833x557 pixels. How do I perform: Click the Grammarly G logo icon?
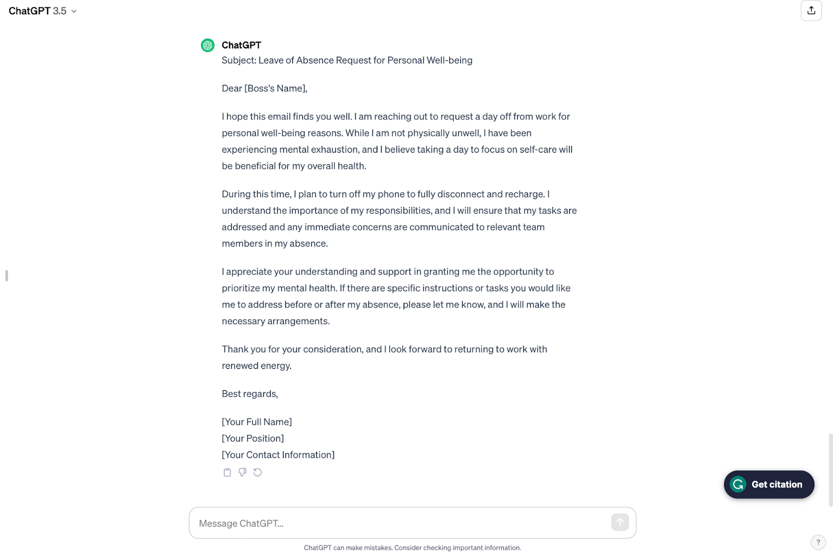(738, 485)
